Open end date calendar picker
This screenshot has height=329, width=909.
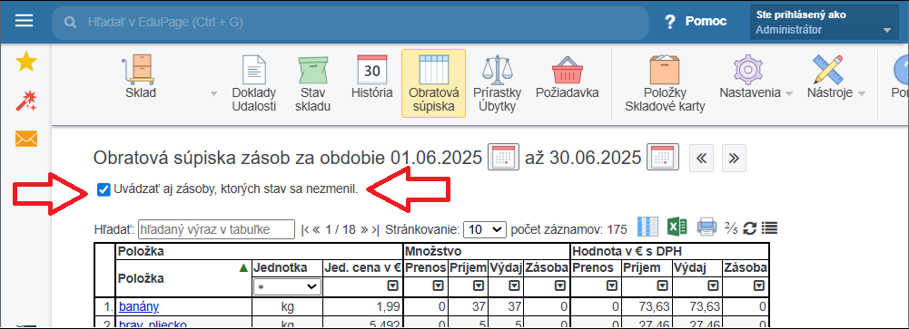[663, 157]
